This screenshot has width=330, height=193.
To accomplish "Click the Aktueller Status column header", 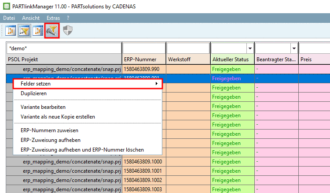I will [x=232, y=59].
